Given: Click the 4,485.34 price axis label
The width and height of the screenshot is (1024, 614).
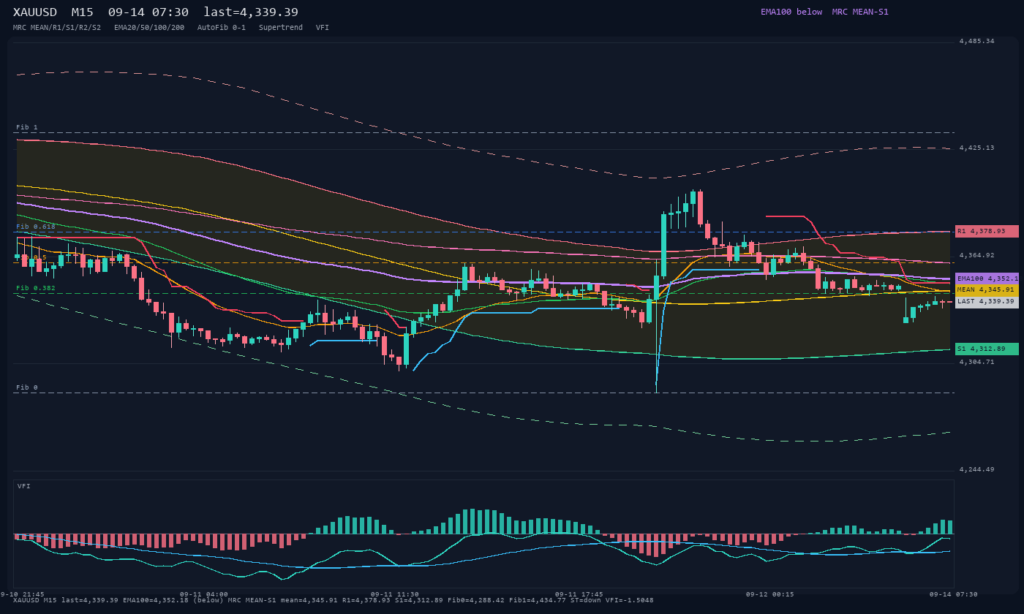Looking at the screenshot, I should click(977, 41).
